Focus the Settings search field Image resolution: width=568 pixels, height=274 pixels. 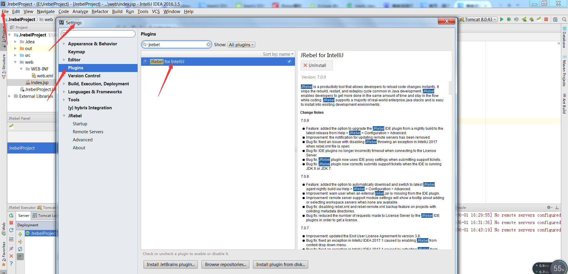click(x=98, y=34)
